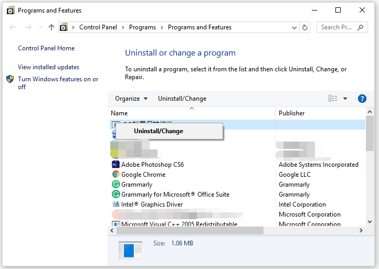Click Uninstall/Change in the toolbar
The image size is (379, 269).
pos(182,99)
